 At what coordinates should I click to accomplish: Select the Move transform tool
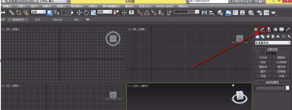point(79,13)
